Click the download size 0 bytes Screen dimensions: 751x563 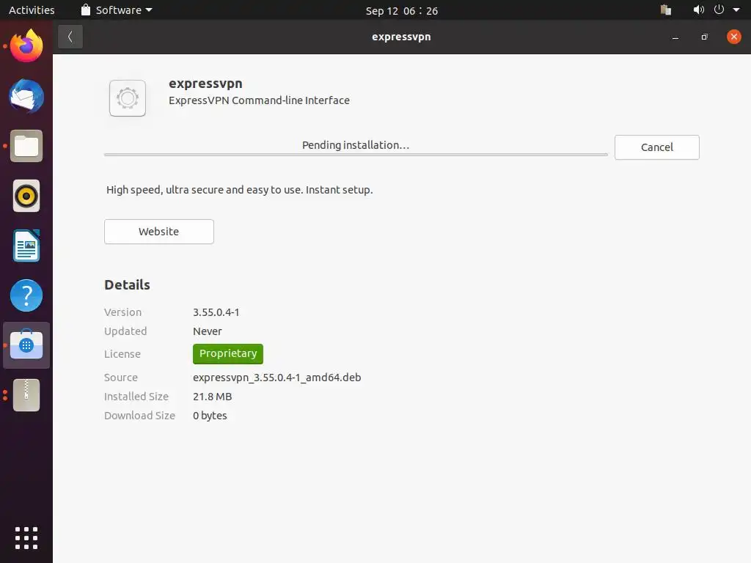(x=210, y=416)
